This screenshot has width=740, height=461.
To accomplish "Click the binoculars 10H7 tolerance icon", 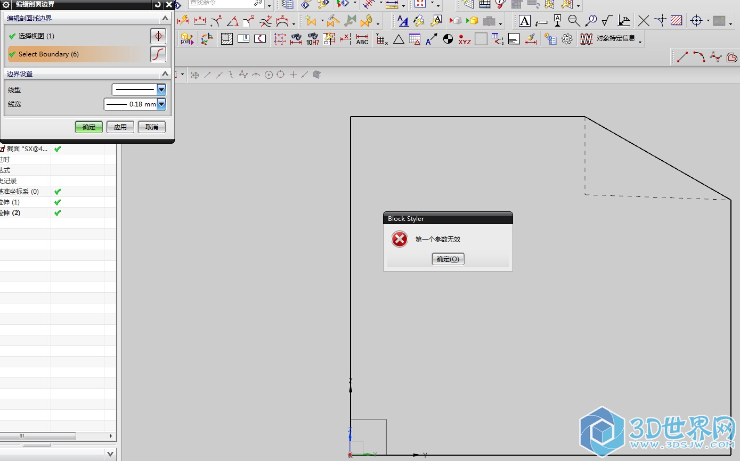I will [x=313, y=39].
